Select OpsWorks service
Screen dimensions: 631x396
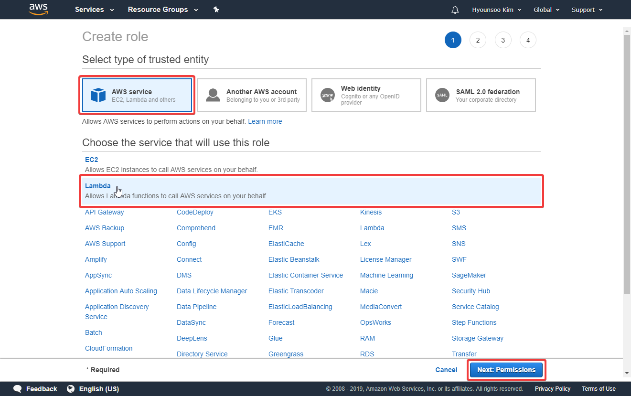(x=375, y=322)
